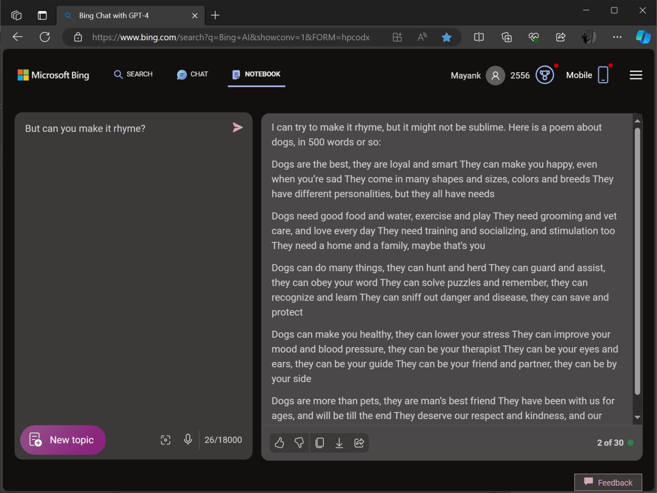657x493 pixels.
Task: Open Collections from the browser toolbar
Action: click(506, 37)
